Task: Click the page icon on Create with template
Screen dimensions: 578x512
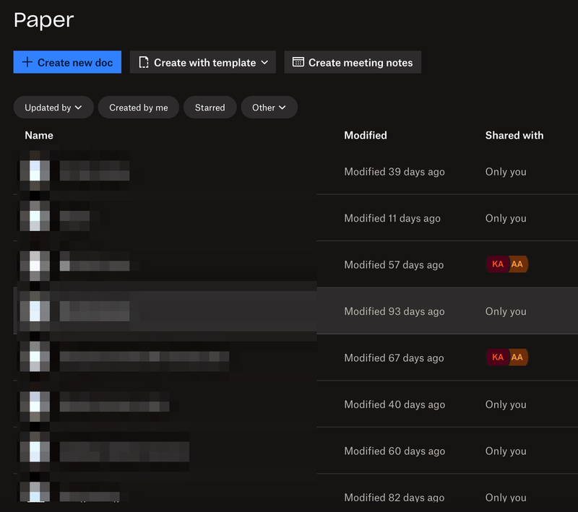Action: (144, 62)
